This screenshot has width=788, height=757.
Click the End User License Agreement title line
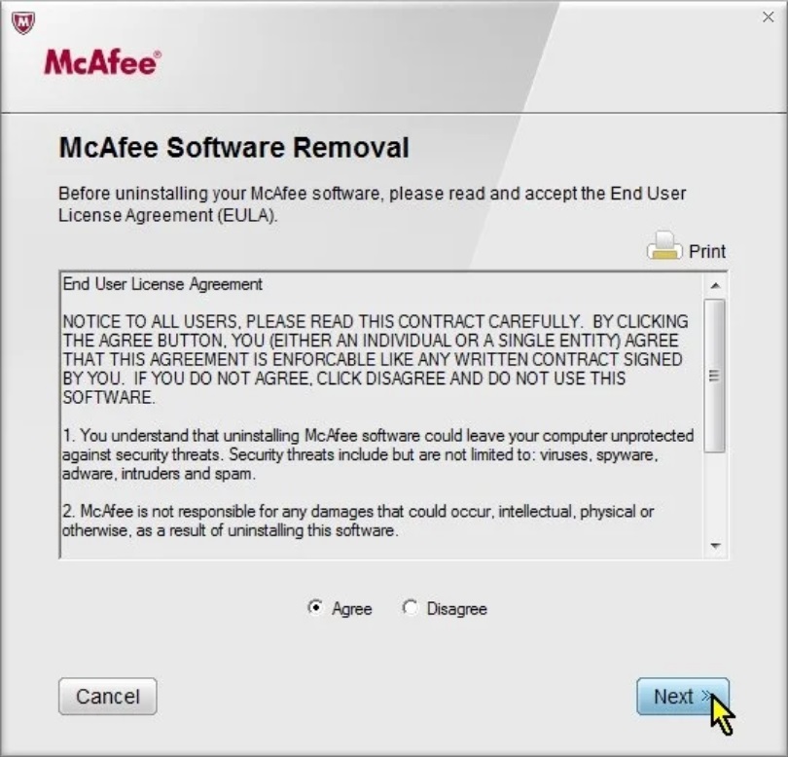click(x=162, y=284)
